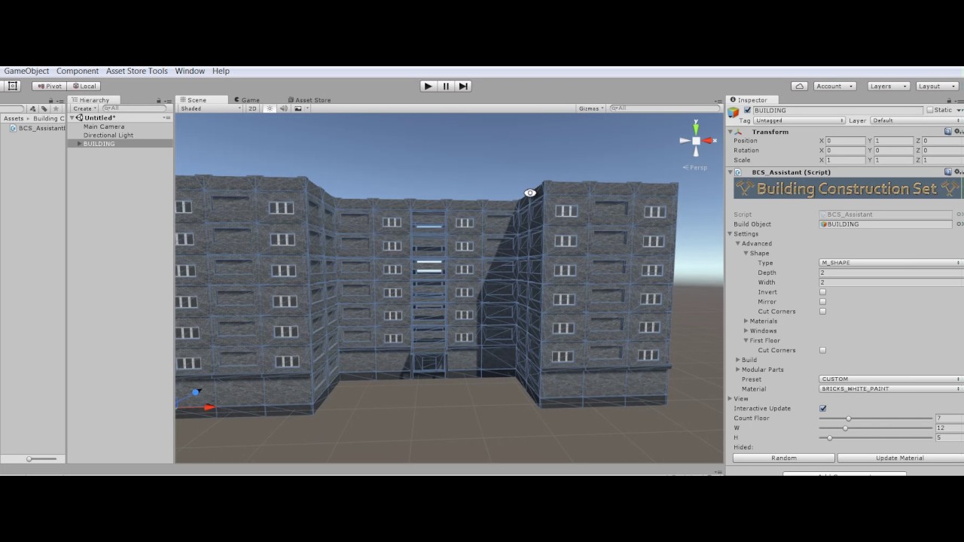
Task: Click the BCS_Assistant script asset in Project
Action: (x=38, y=128)
